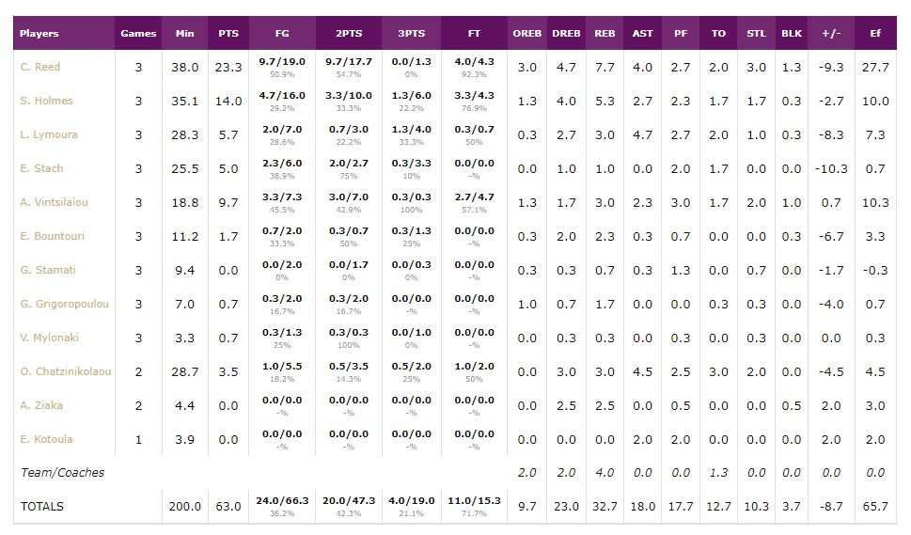Image resolution: width=911 pixels, height=535 pixels.
Task: Open G. Grigoropoulou player profile
Action: (x=64, y=304)
